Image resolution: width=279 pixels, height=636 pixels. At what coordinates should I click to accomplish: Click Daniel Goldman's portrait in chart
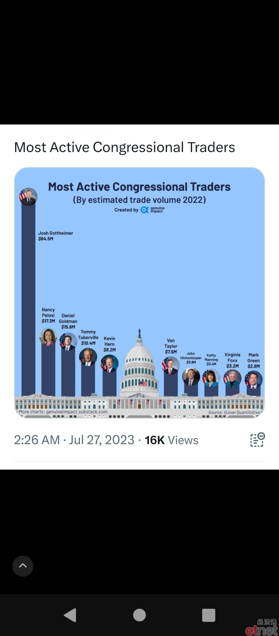pos(68,342)
